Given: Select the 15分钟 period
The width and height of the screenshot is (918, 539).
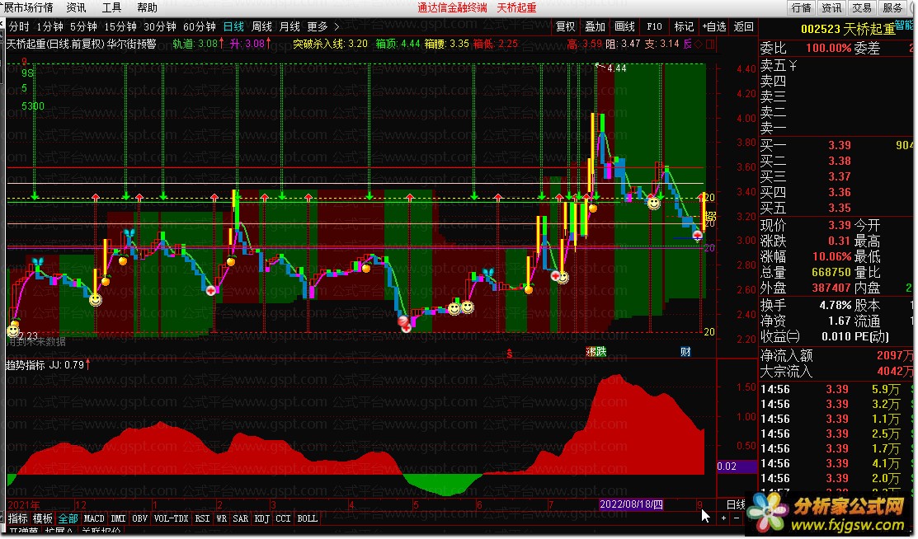Looking at the screenshot, I should tap(120, 27).
